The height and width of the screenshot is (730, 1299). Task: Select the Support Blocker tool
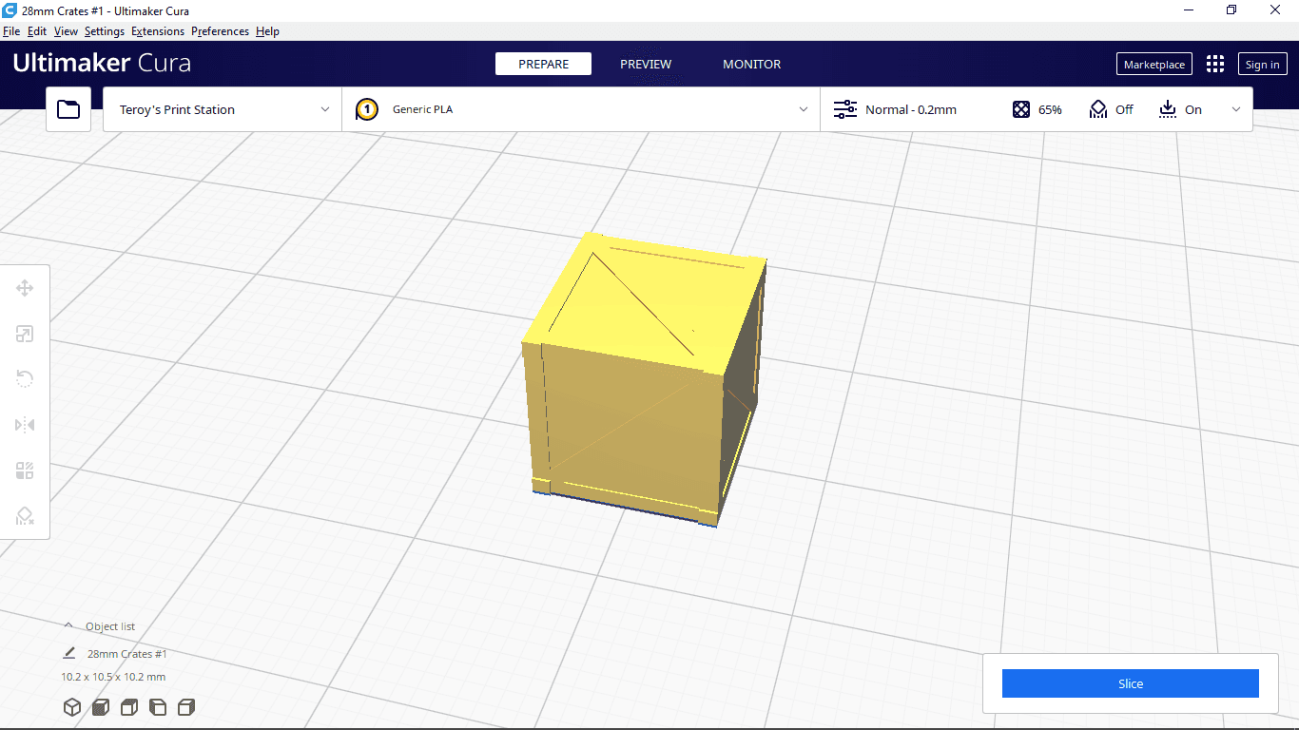coord(25,516)
